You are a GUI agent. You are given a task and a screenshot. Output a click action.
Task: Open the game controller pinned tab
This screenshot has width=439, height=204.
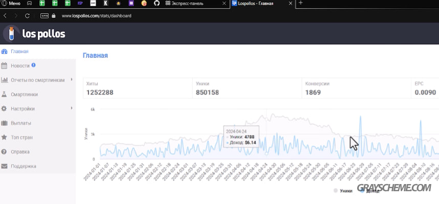29,4
